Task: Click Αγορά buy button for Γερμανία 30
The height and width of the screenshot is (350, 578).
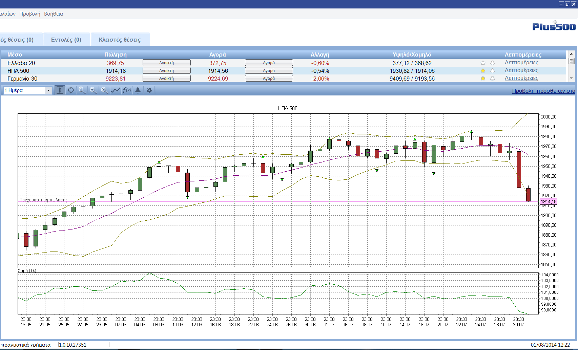Action: [269, 79]
